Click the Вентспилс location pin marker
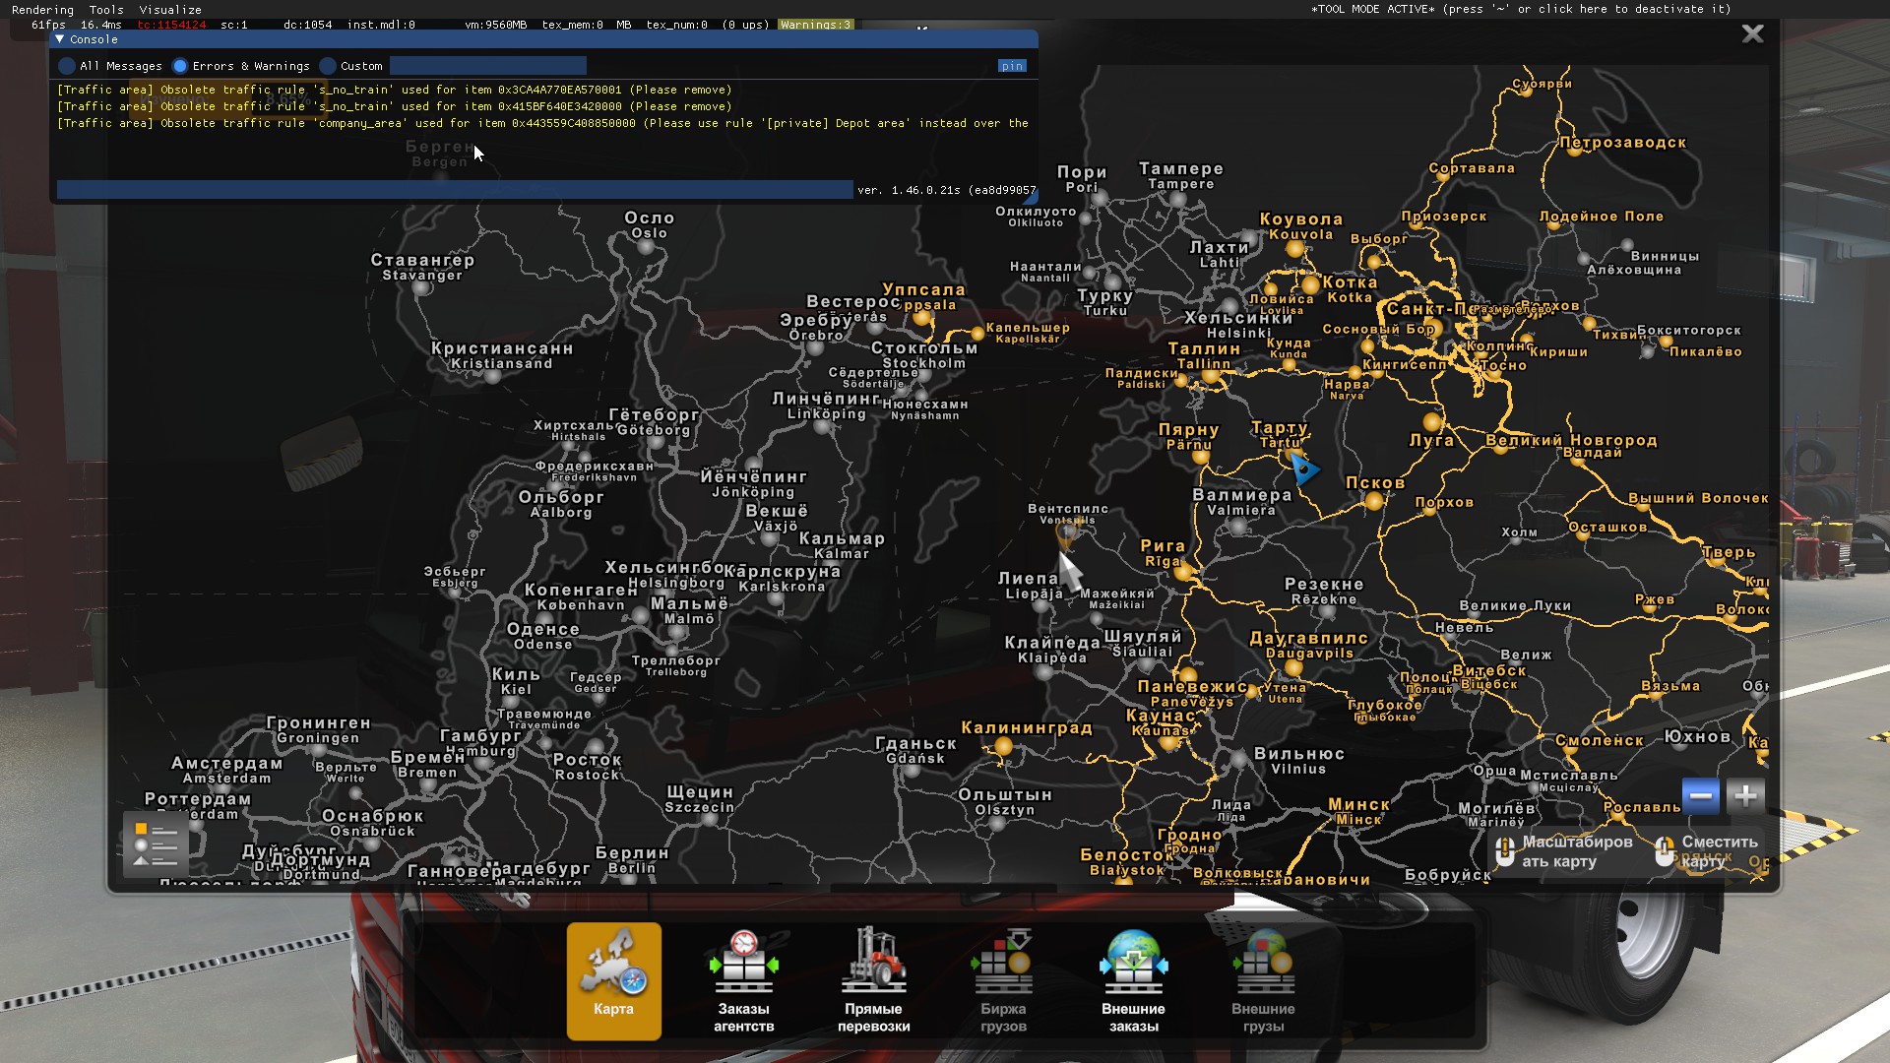 (x=1066, y=534)
